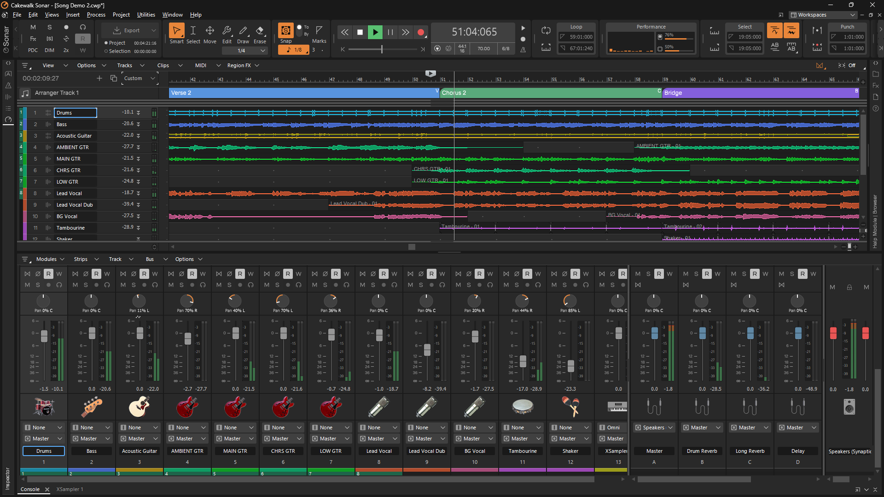Viewport: 884px width, 497px height.
Task: Click the transport position slider
Action: click(x=383, y=49)
